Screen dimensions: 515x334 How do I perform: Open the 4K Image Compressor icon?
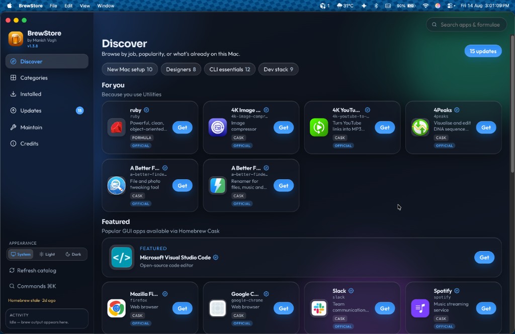tap(217, 127)
